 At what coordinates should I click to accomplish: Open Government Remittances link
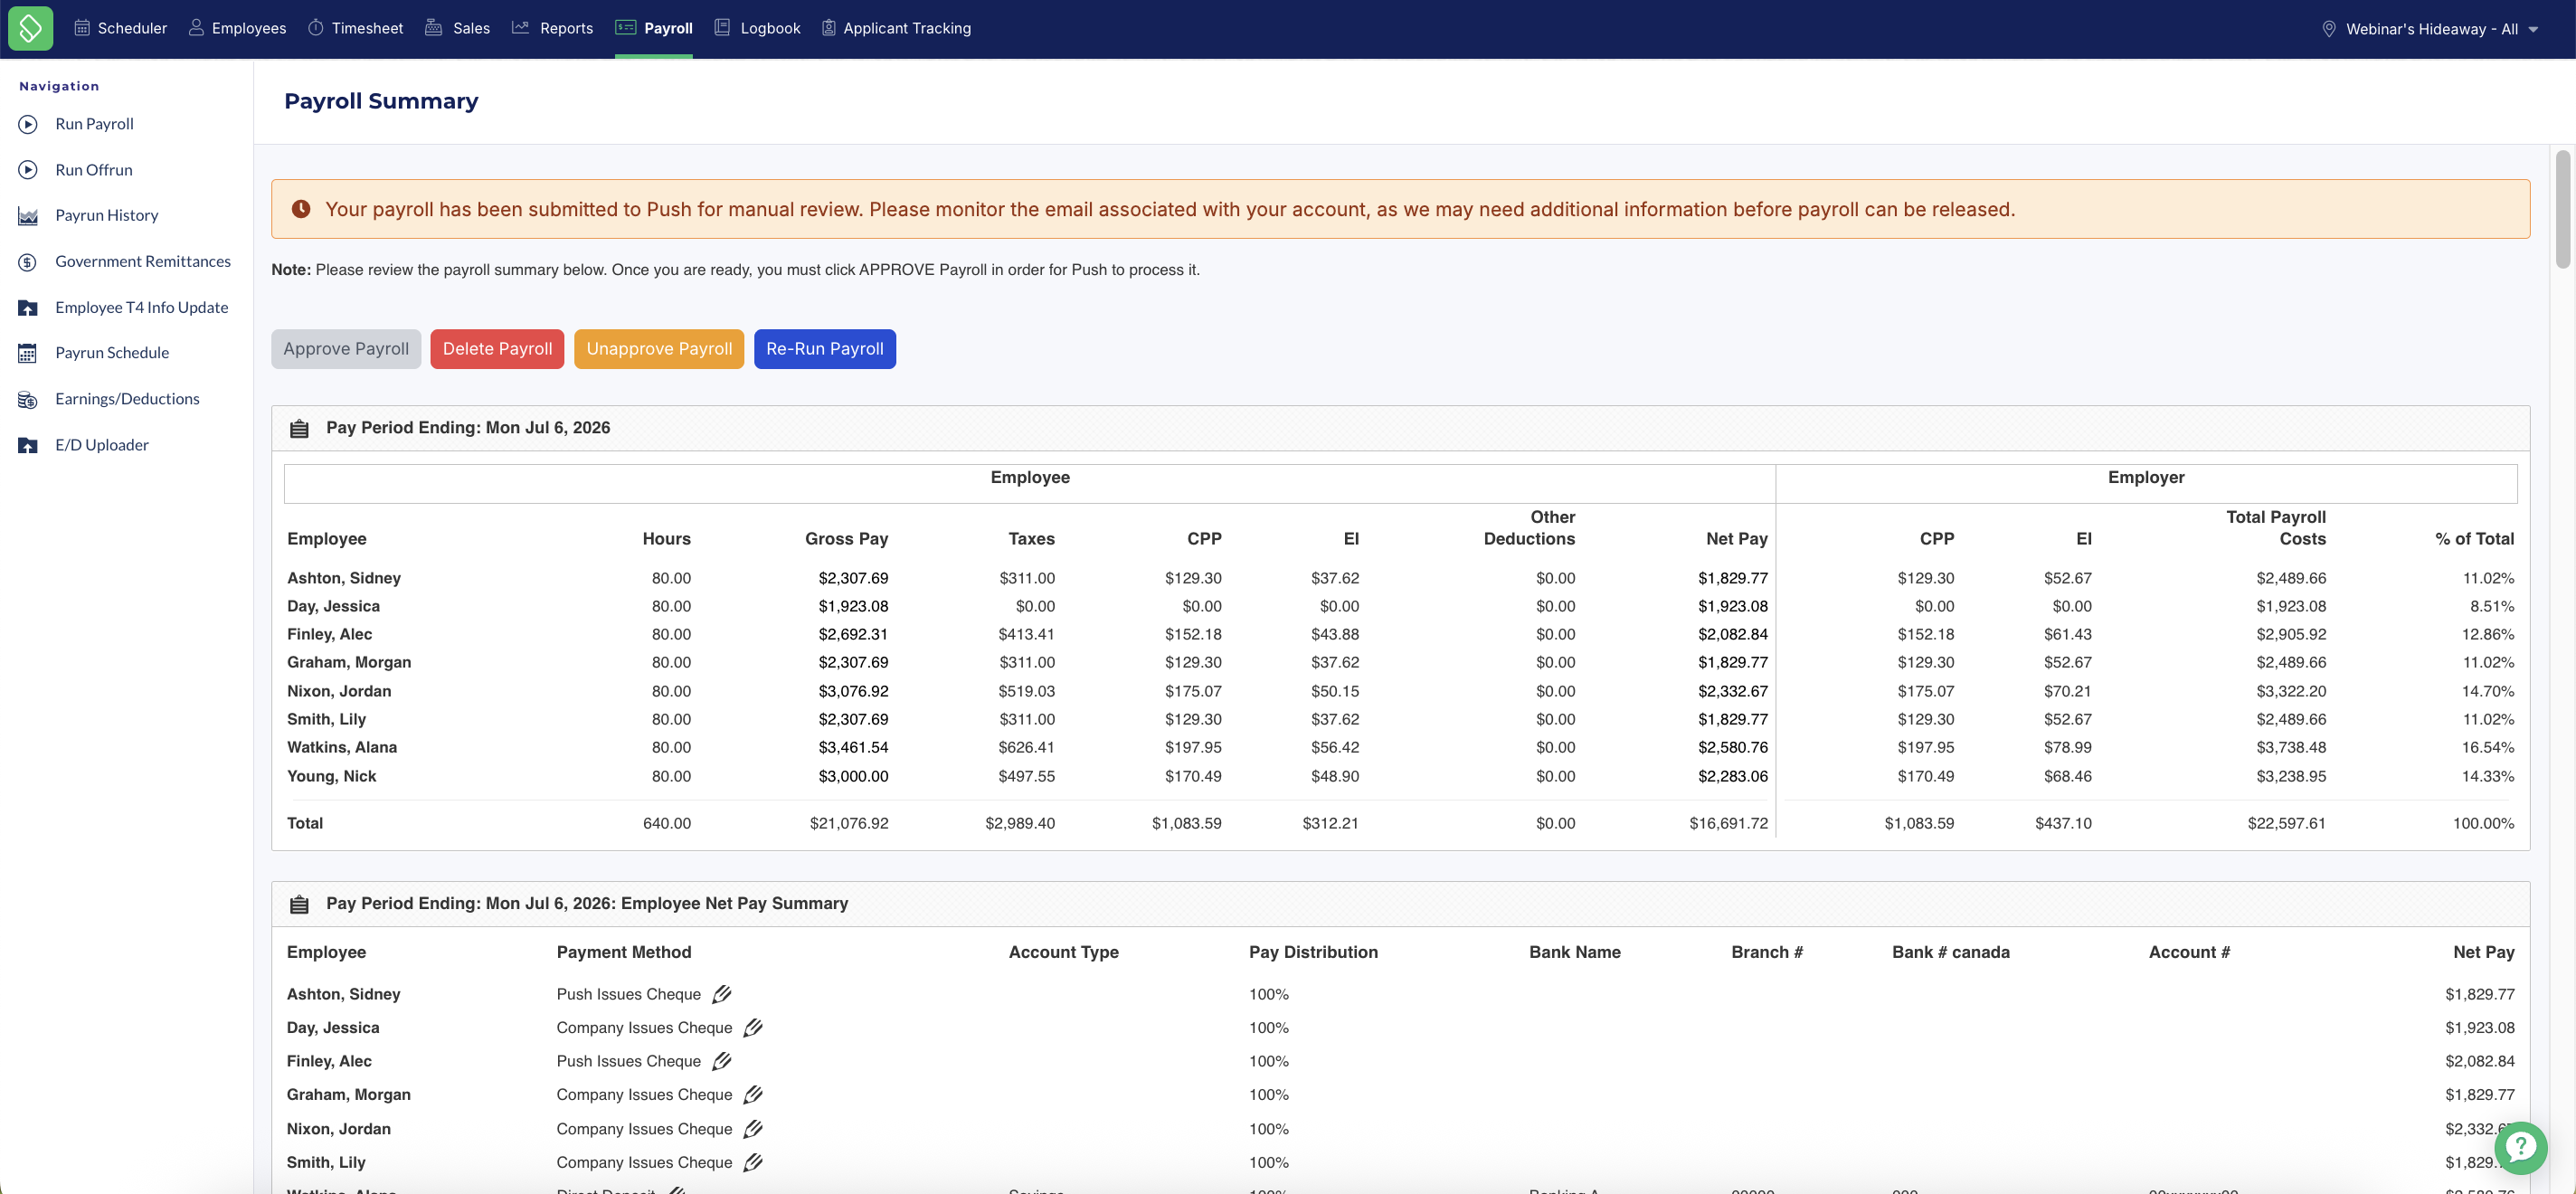pos(143,261)
